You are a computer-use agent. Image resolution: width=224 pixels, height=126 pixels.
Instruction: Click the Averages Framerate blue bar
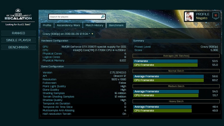165,61
